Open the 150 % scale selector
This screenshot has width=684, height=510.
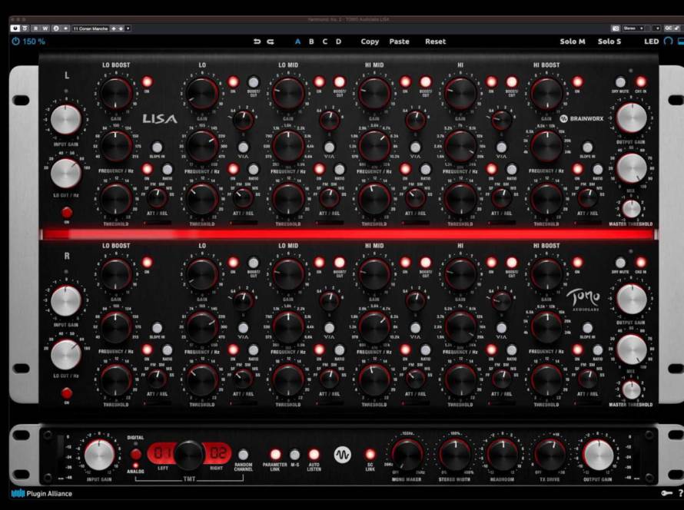(34, 41)
